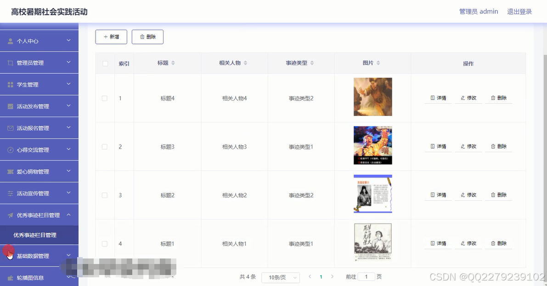Select the 轮播图信息 sidebar icon
The width and height of the screenshot is (547, 286).
click(x=10, y=277)
